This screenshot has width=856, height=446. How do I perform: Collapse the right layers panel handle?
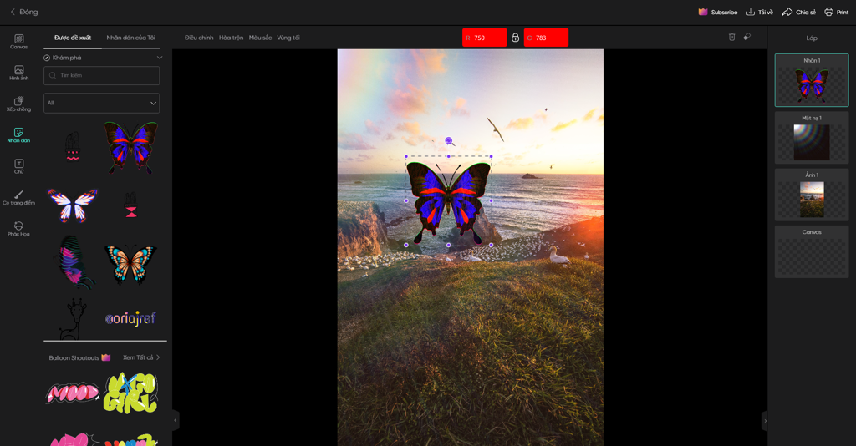click(764, 420)
